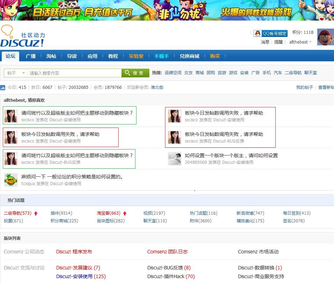Viewport: 334px width, 283px height.
Task: Click hot search term 品牌空间
Action: [173, 73]
